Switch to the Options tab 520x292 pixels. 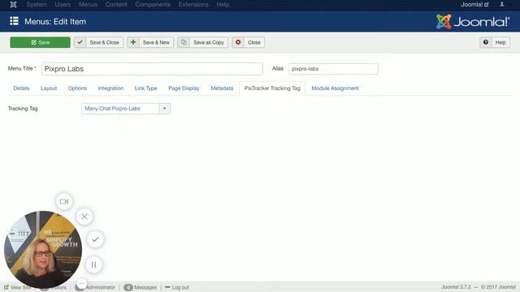(77, 88)
